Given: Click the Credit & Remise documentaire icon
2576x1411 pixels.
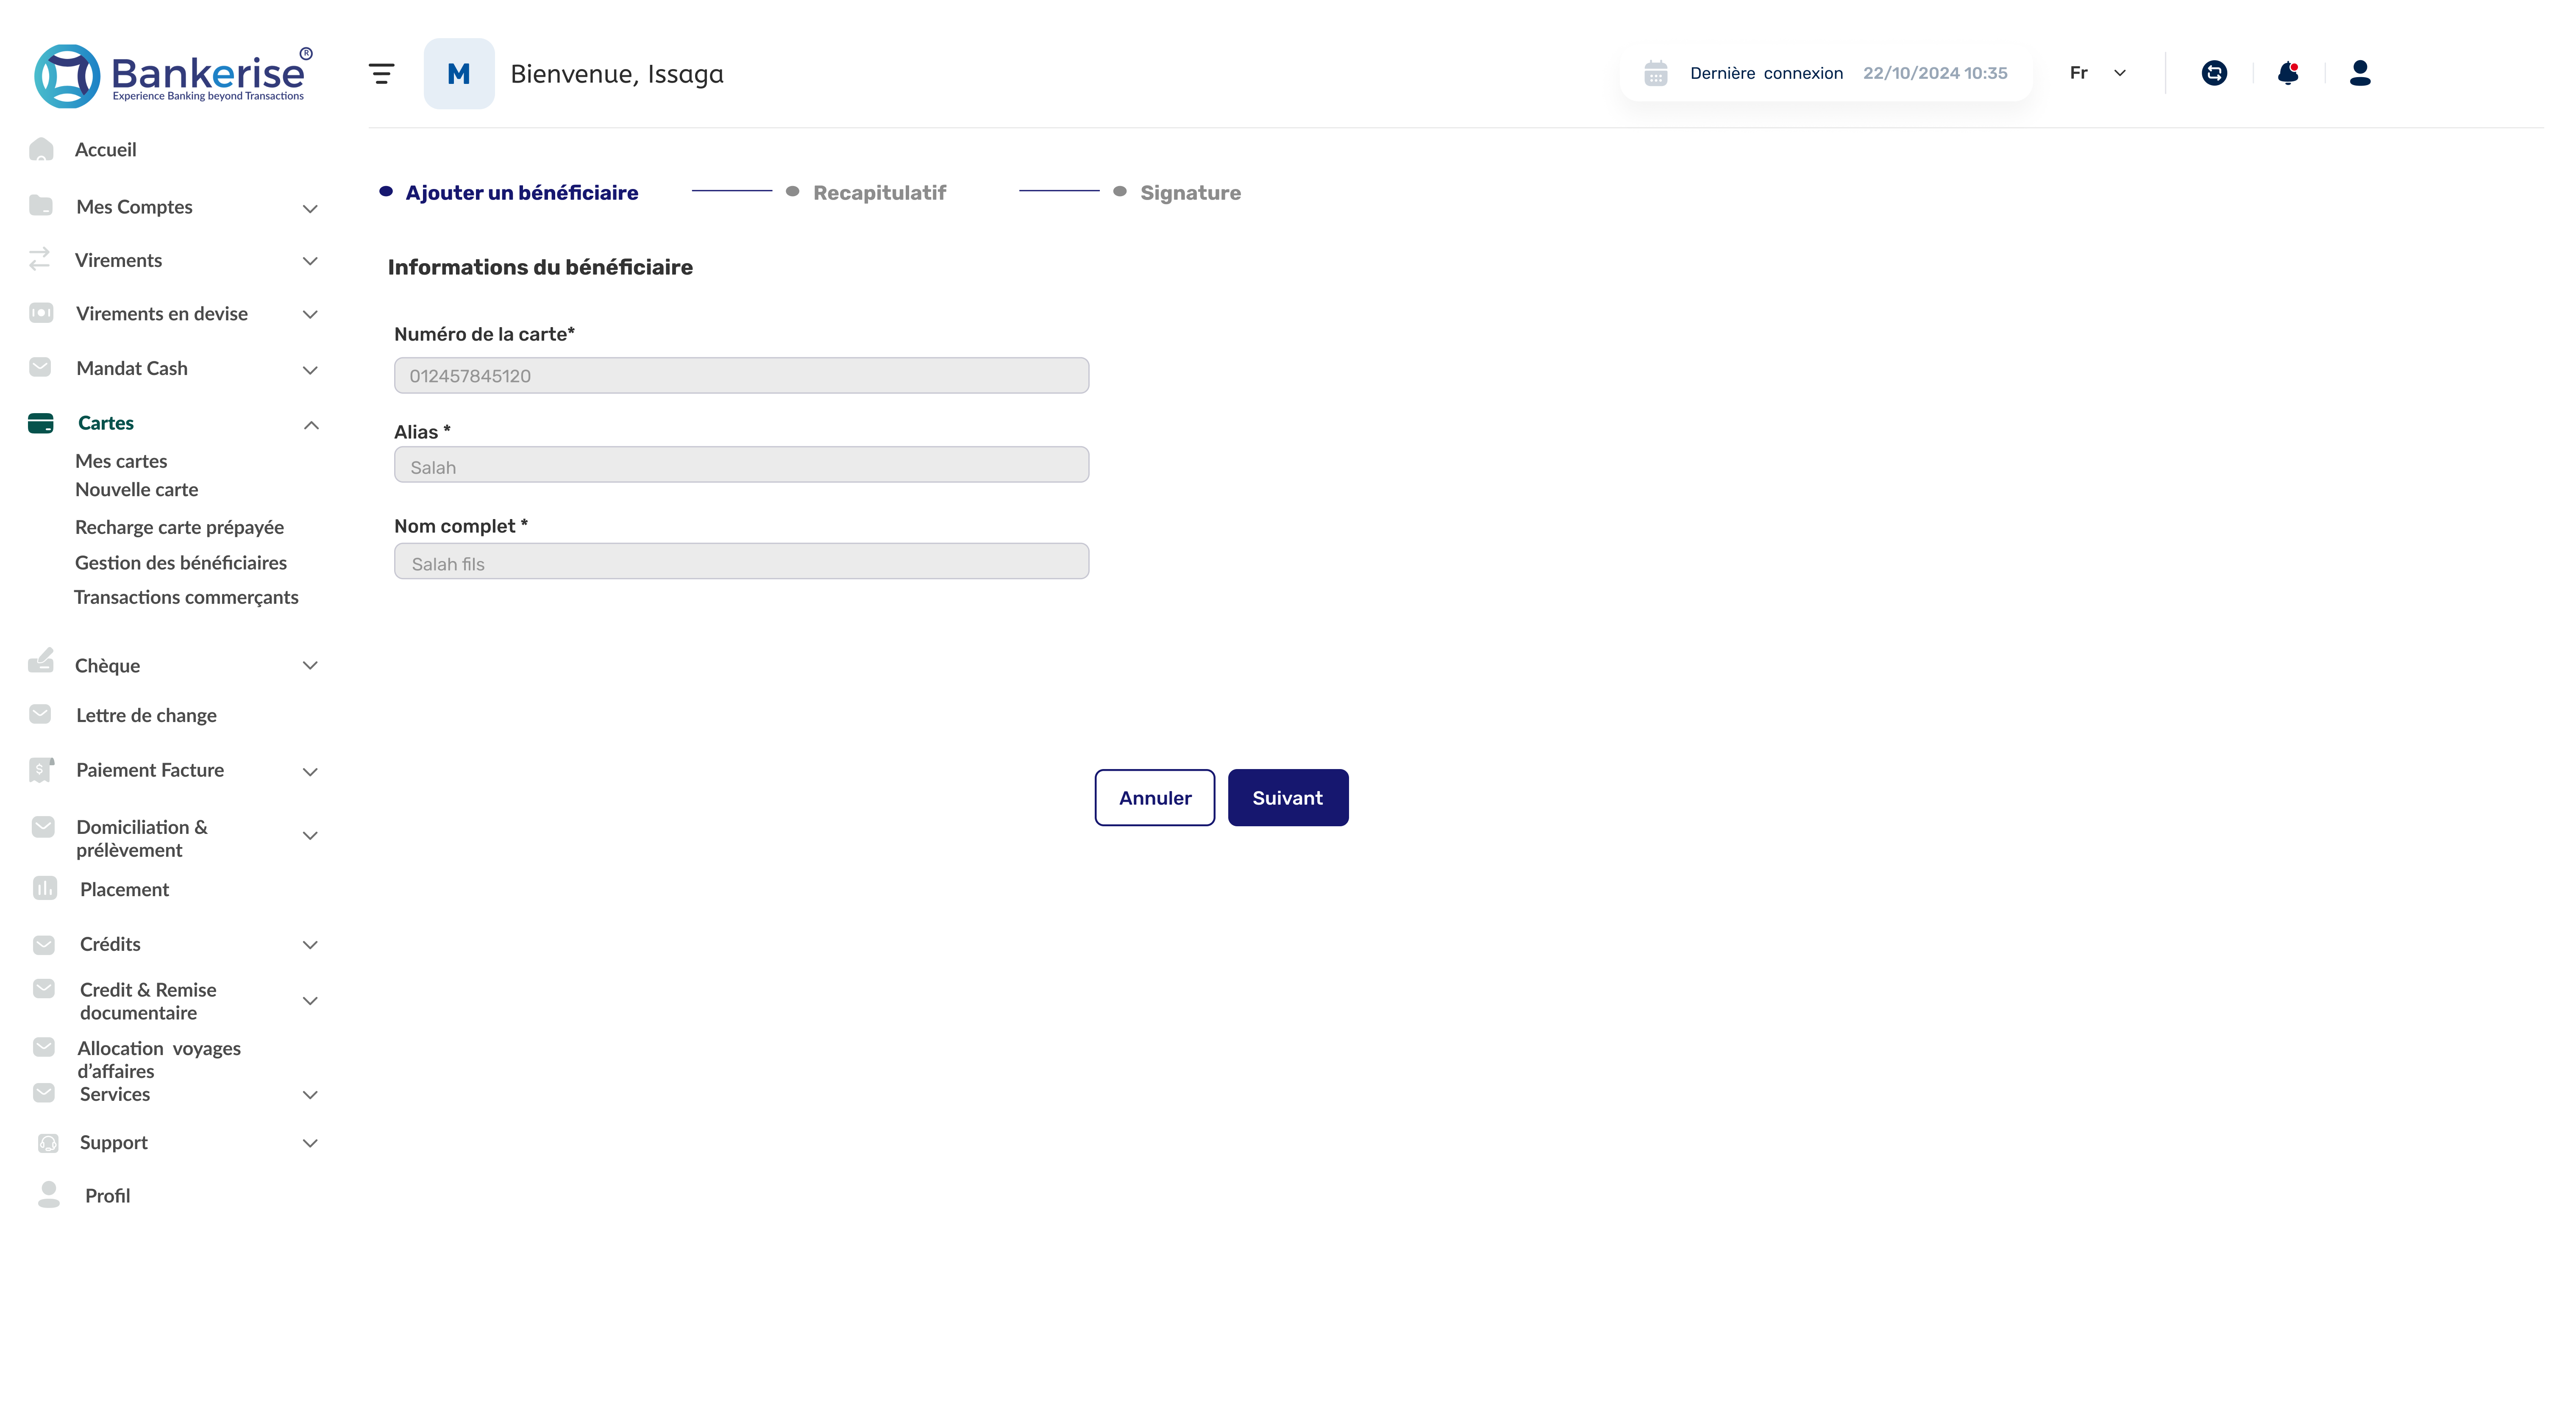Looking at the screenshot, I should pyautogui.click(x=44, y=989).
